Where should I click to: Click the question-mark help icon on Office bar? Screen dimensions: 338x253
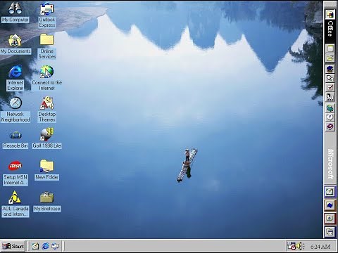[x=330, y=117]
